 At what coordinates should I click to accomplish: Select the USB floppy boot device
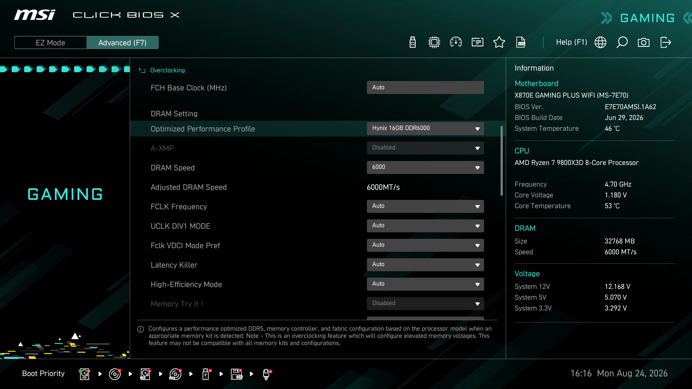236,374
